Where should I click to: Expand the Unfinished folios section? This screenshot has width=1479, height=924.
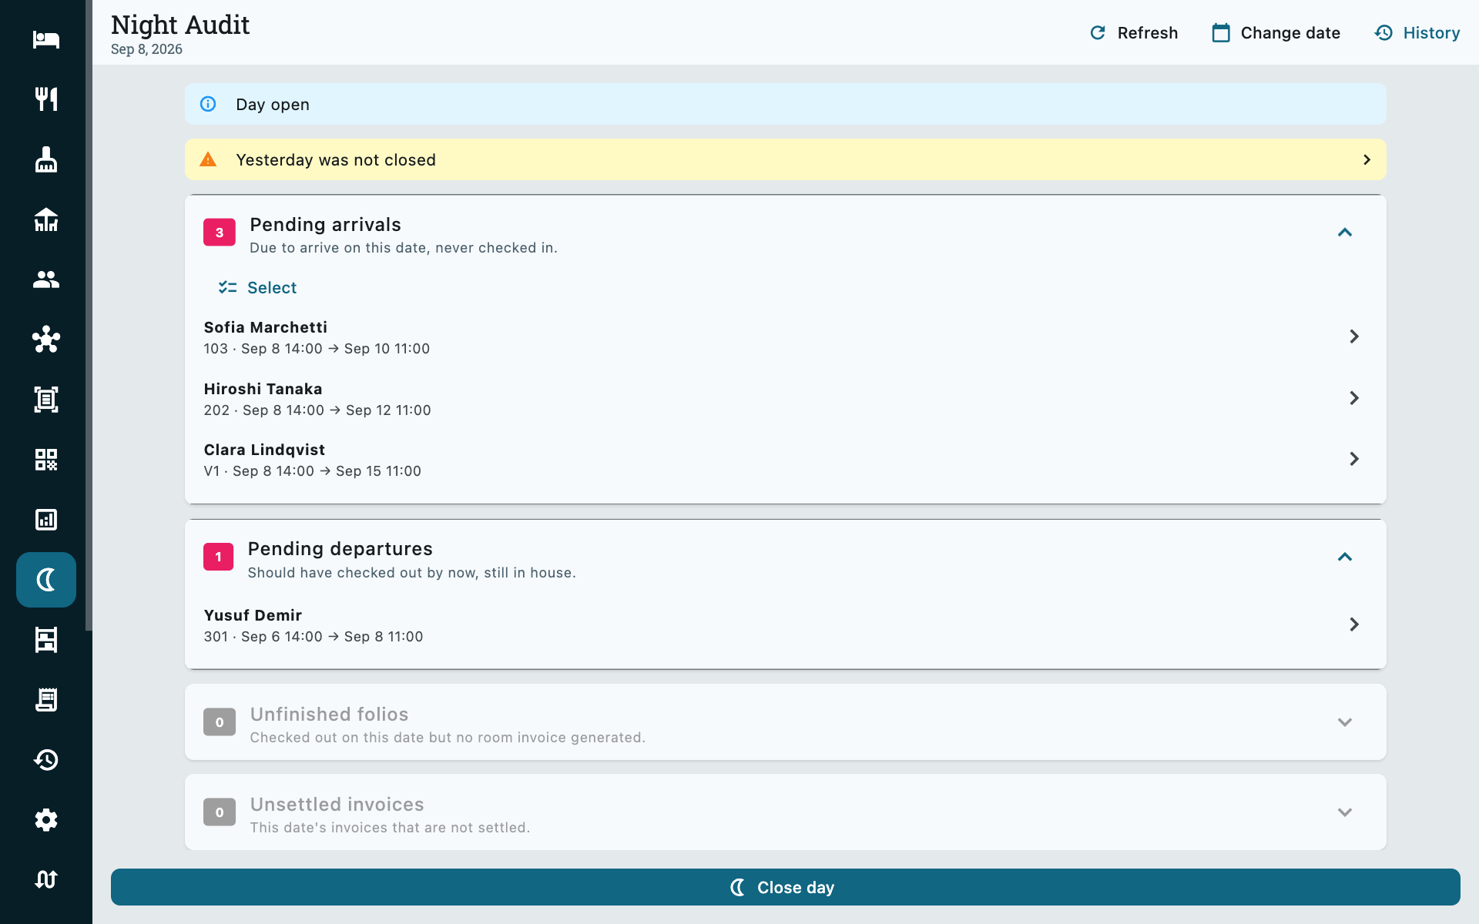click(x=1345, y=722)
